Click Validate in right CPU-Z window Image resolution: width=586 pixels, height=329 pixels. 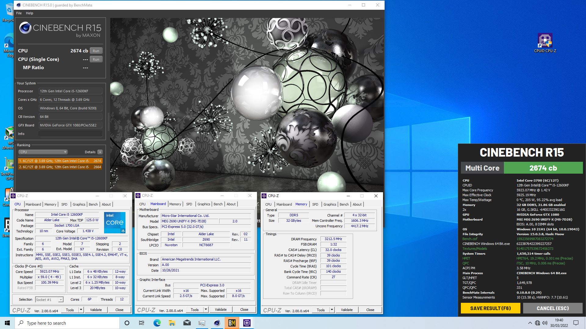point(347,310)
